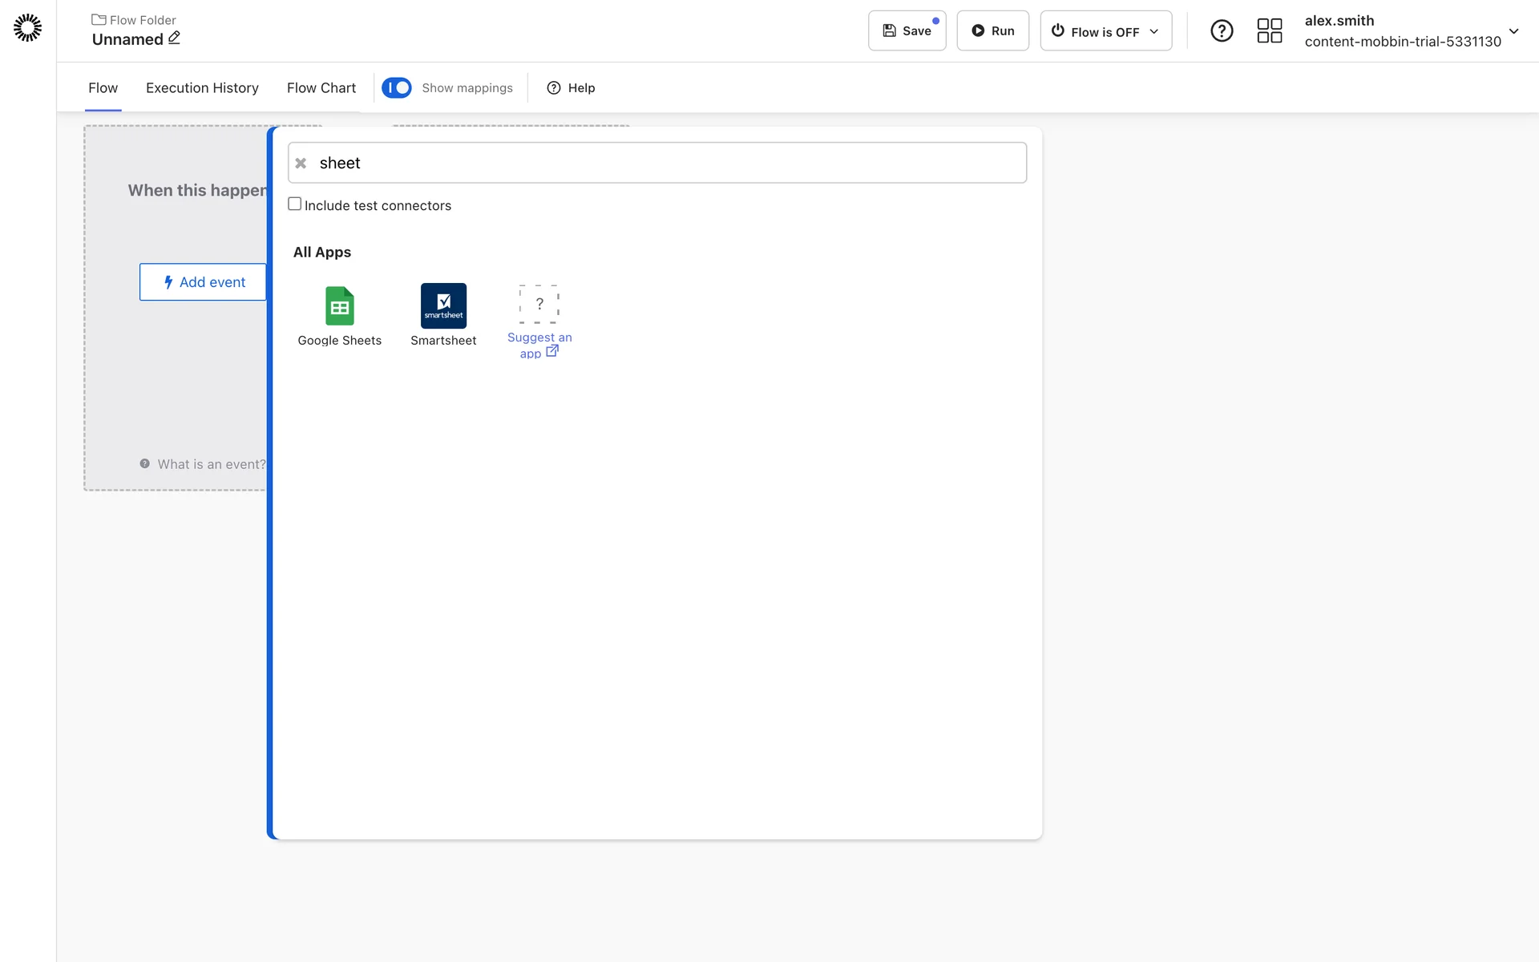This screenshot has height=962, width=1539.
Task: Click the Add event button
Action: 204,282
